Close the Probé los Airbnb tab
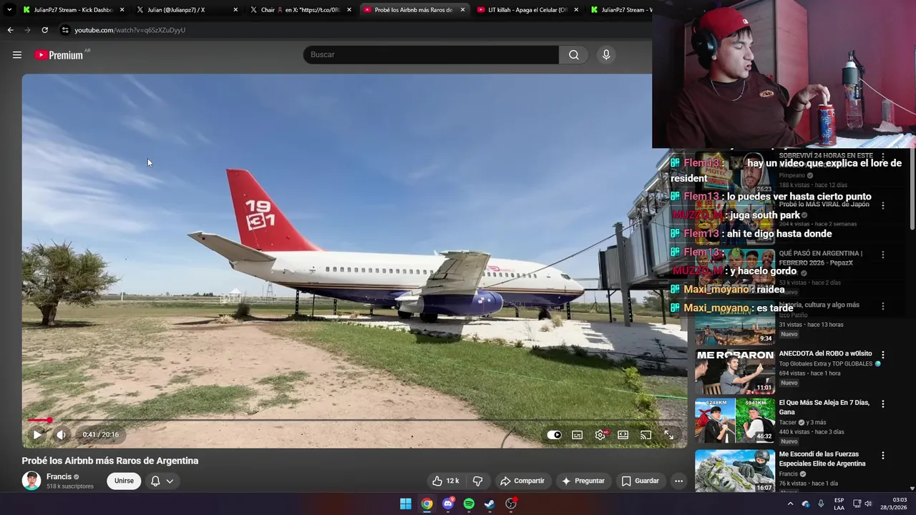916x515 pixels. pos(462,10)
